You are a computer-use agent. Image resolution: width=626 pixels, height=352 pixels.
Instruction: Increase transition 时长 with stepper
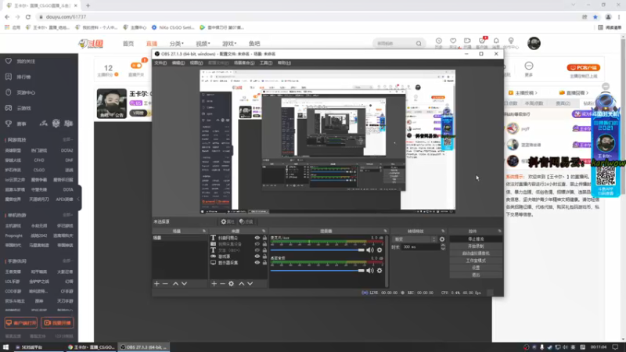click(443, 246)
